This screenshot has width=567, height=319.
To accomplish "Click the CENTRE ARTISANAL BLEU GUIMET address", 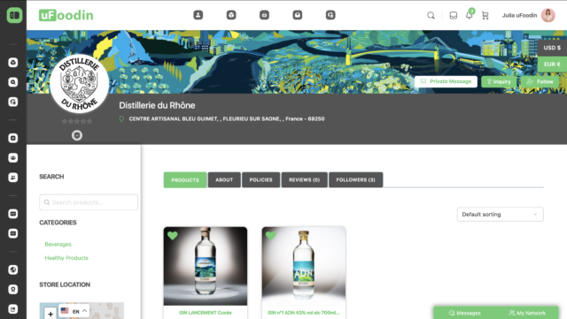I will 227,118.
